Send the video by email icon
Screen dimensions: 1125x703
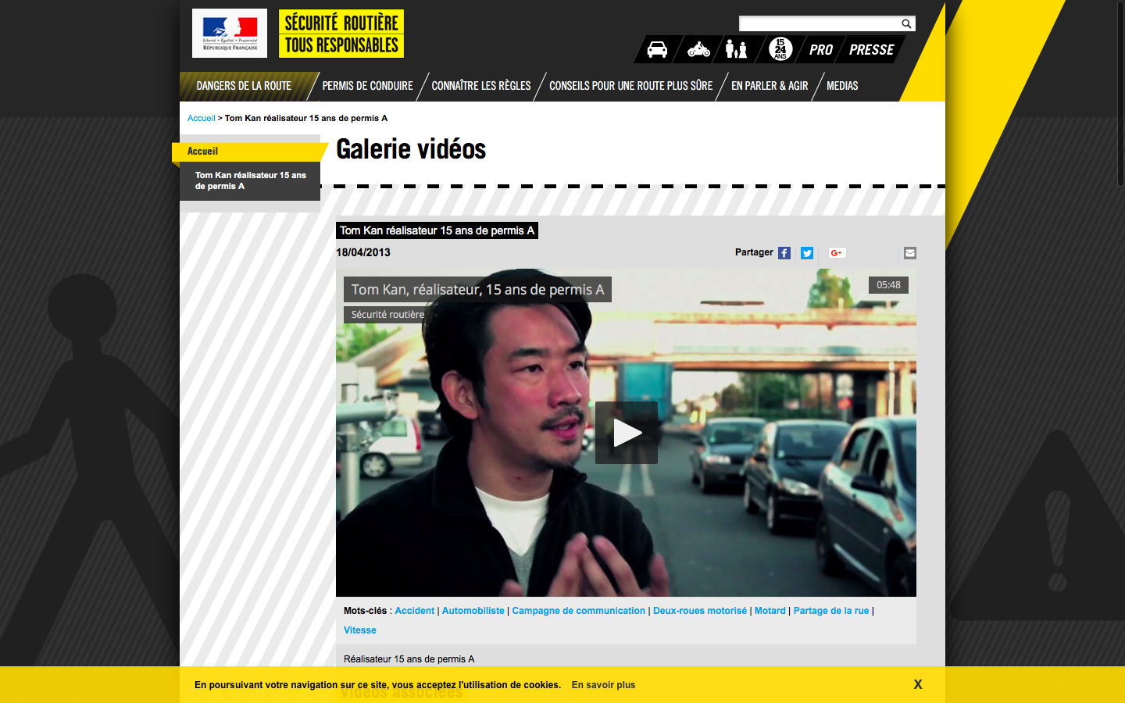(910, 253)
